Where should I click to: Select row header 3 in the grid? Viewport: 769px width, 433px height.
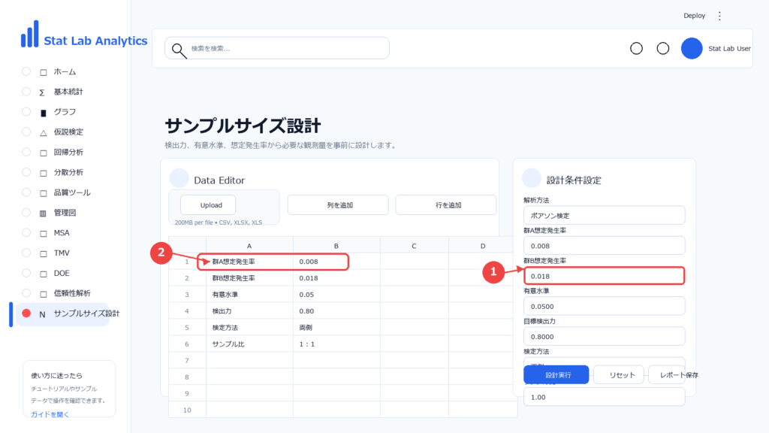coord(187,295)
